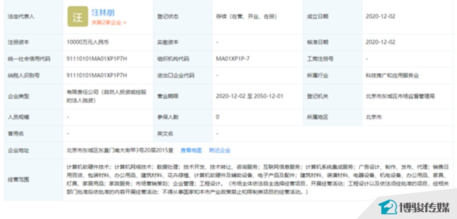Screen dimensions: 457x219
Task: Select the registered capital 10000万元人民币 value
Action: click(88, 42)
